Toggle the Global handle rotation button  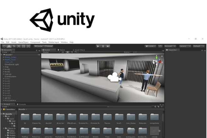point(48,46)
